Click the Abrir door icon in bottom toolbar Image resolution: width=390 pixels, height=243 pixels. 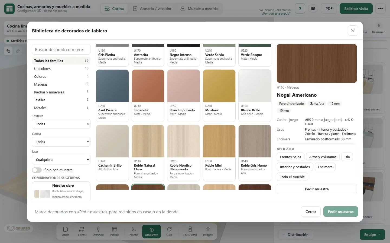(66, 232)
